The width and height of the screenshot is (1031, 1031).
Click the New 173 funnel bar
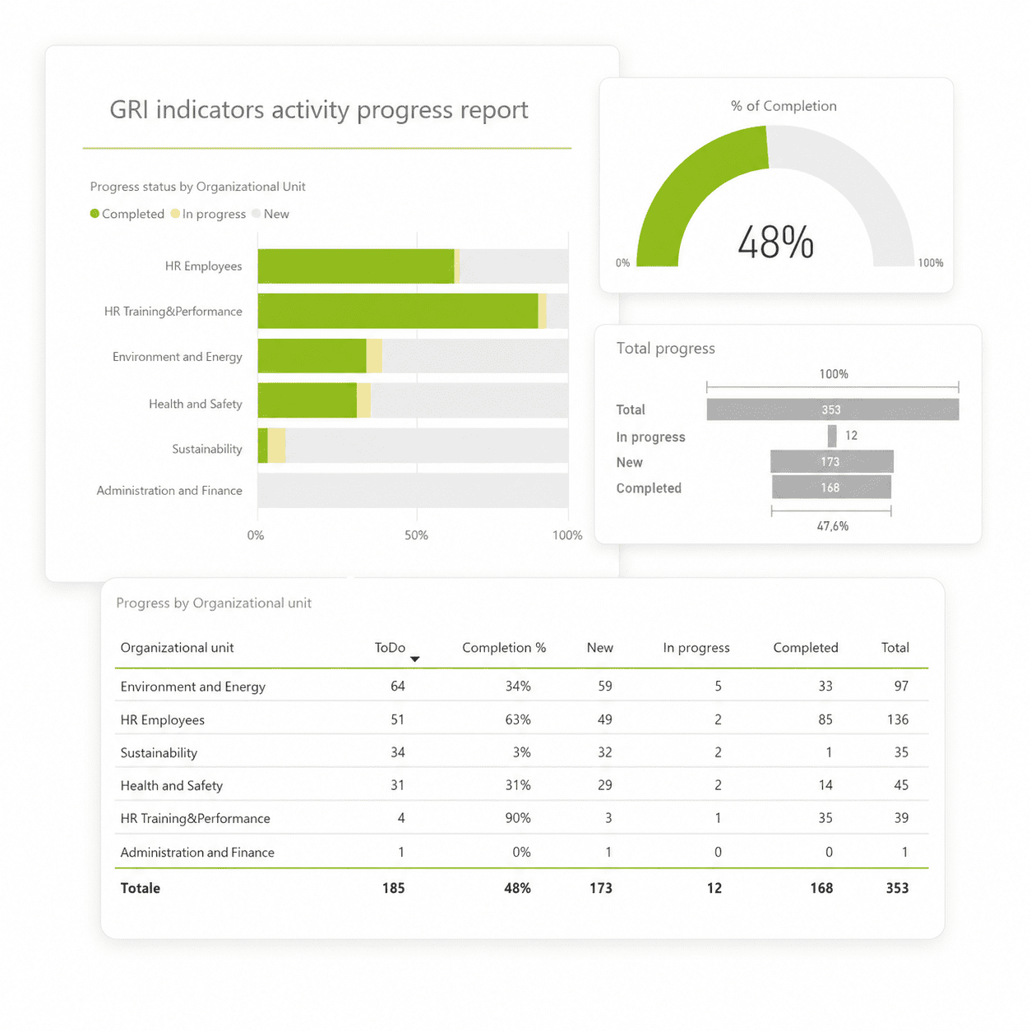832,461
